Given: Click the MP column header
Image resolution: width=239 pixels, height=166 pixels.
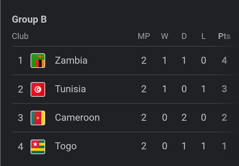Looking at the screenshot, I should 144,36.
